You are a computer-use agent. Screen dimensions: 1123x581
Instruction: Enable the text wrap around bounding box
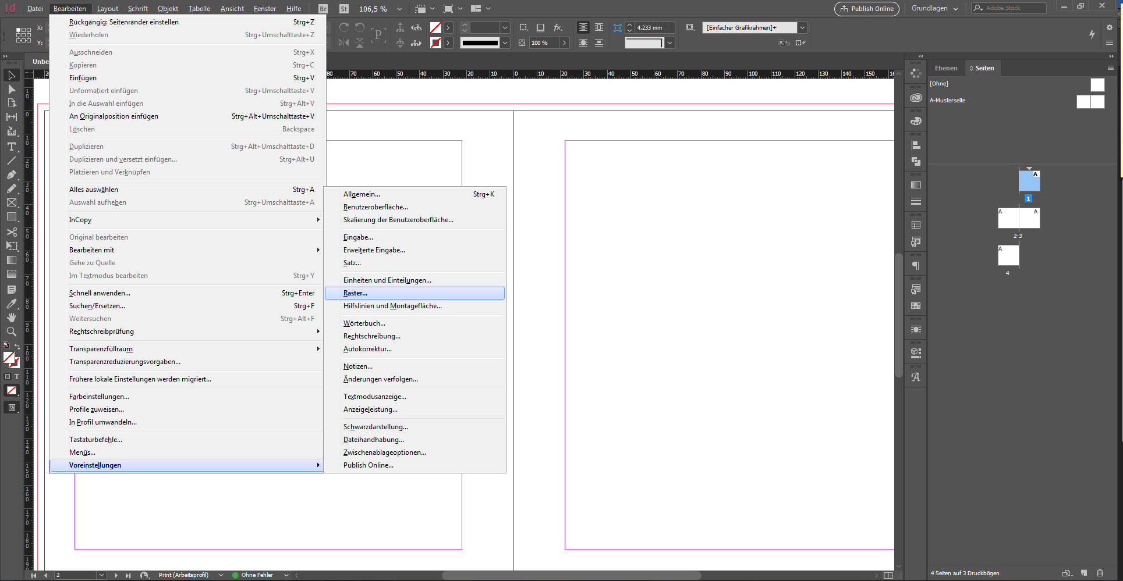click(598, 27)
